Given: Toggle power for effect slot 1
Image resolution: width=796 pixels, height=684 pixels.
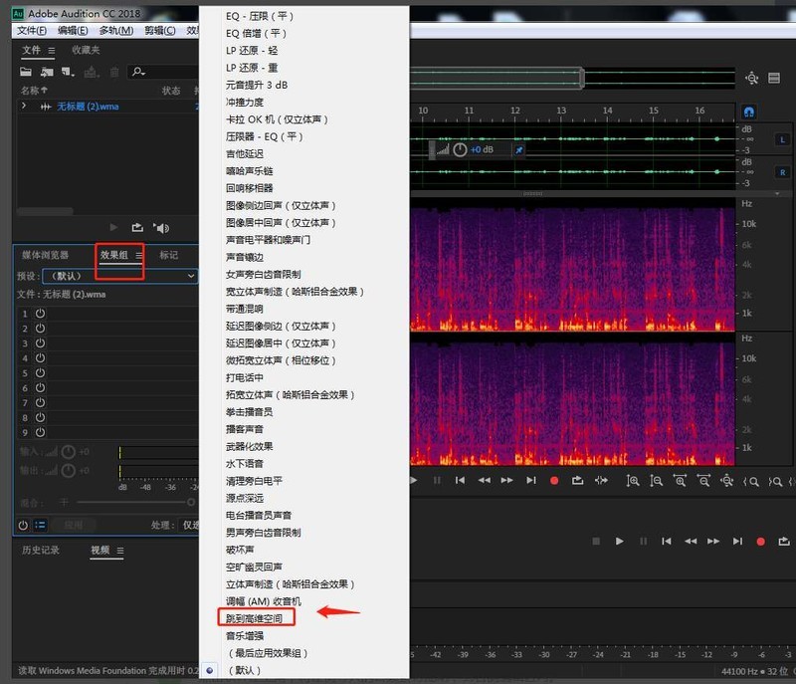Looking at the screenshot, I should (41, 313).
